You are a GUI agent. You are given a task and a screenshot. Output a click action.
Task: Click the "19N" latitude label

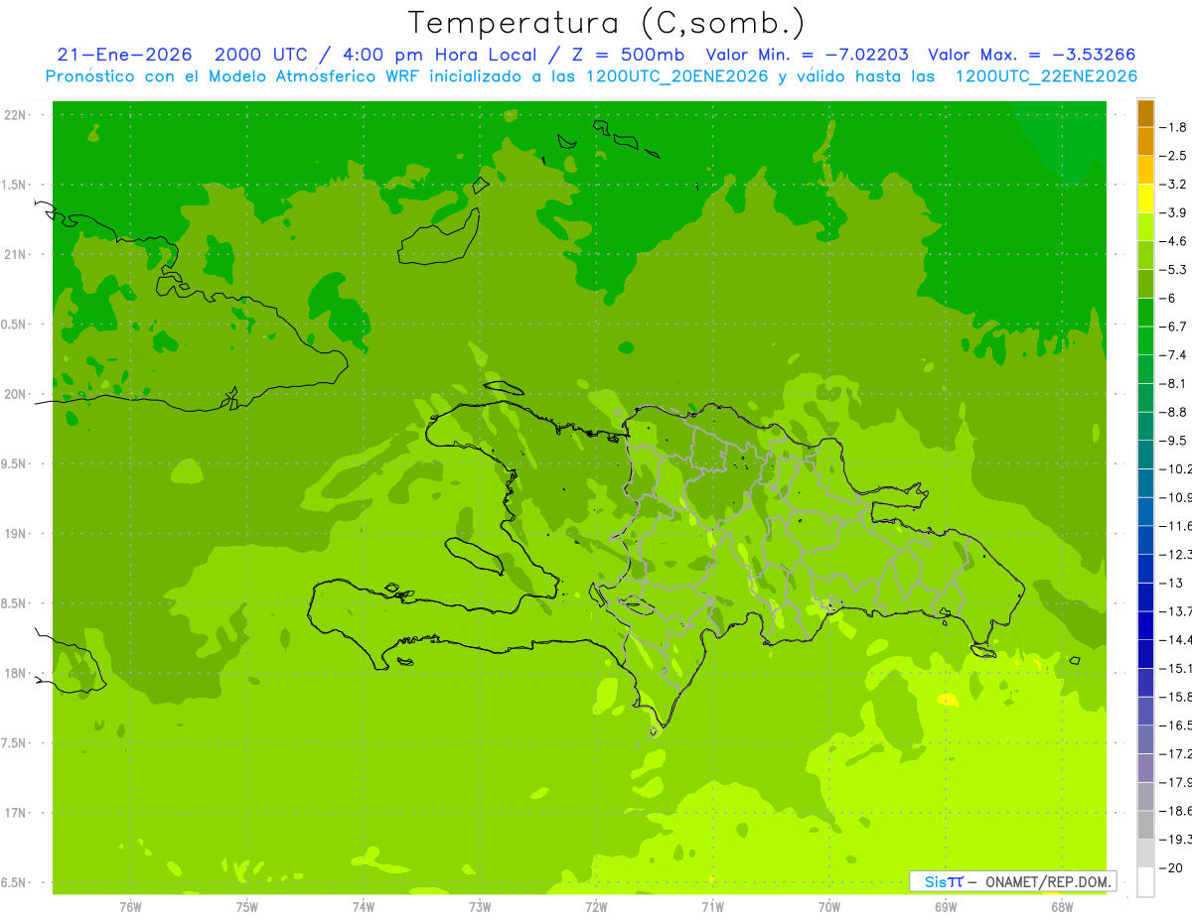coord(17,534)
